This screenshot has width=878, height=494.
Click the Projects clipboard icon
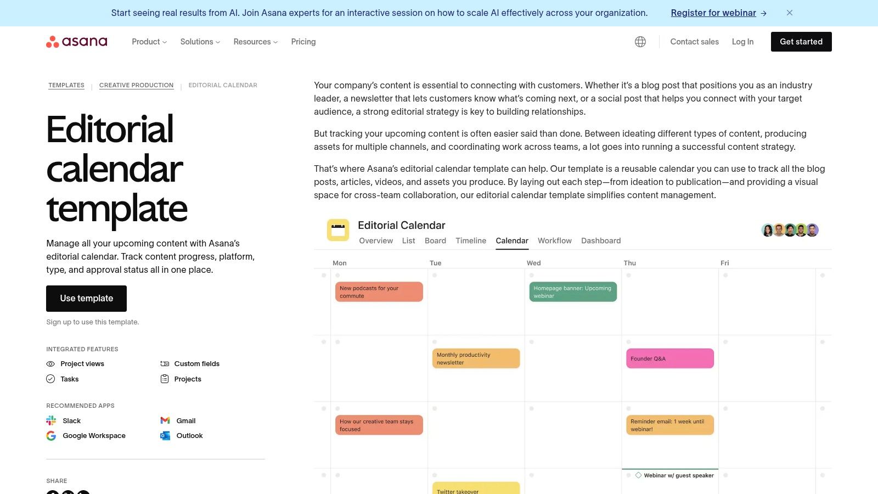coord(165,379)
